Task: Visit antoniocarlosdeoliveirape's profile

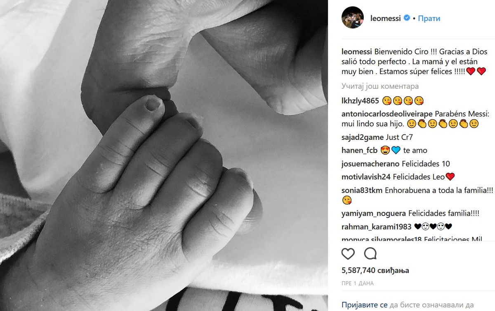Action: pyautogui.click(x=387, y=114)
